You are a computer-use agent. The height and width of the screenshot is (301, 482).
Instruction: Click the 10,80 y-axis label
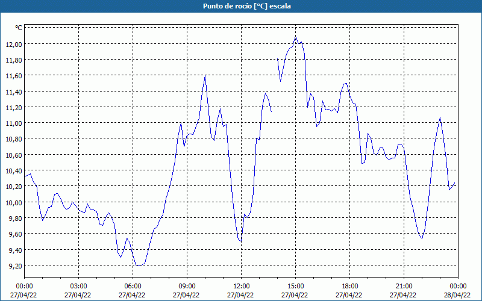[14, 139]
